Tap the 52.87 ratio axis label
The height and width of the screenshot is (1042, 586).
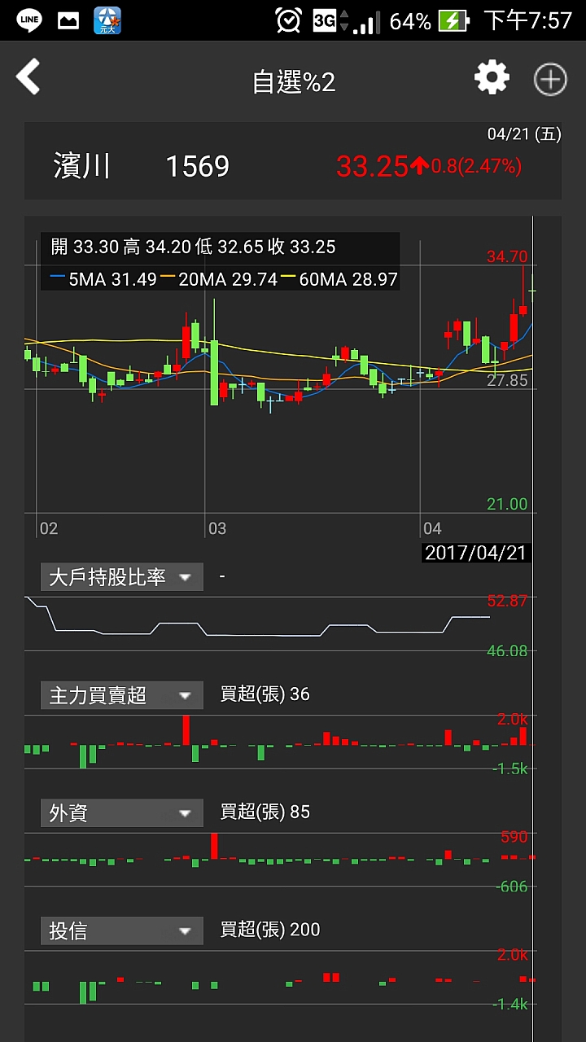[x=507, y=601]
